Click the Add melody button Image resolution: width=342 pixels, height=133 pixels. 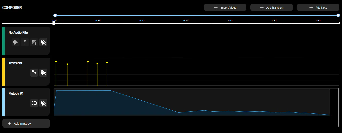tap(26, 123)
